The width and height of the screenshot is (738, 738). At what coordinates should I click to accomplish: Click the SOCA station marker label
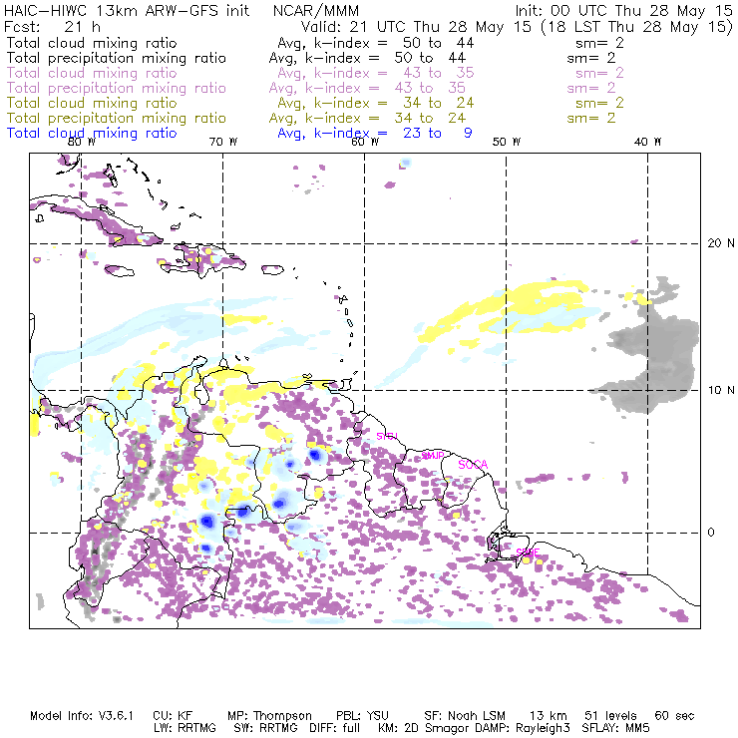pos(473,465)
